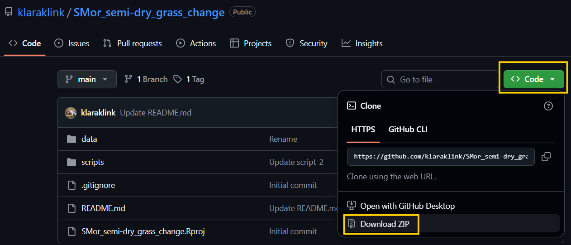Select the HTTPS clone tab
This screenshot has height=245, width=571.
tap(363, 130)
